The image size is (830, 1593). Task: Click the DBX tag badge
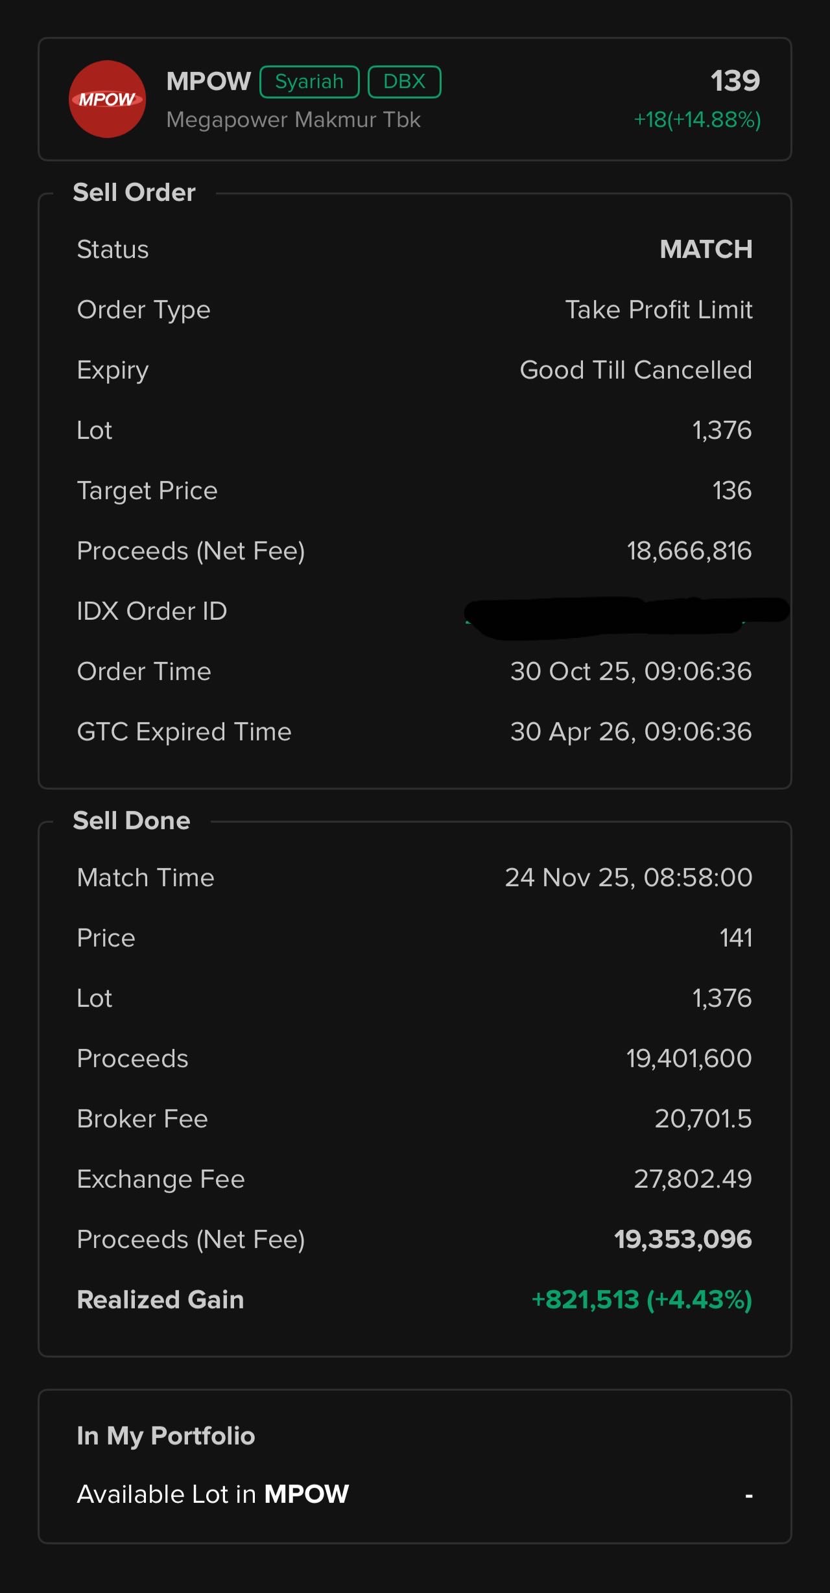tap(404, 82)
